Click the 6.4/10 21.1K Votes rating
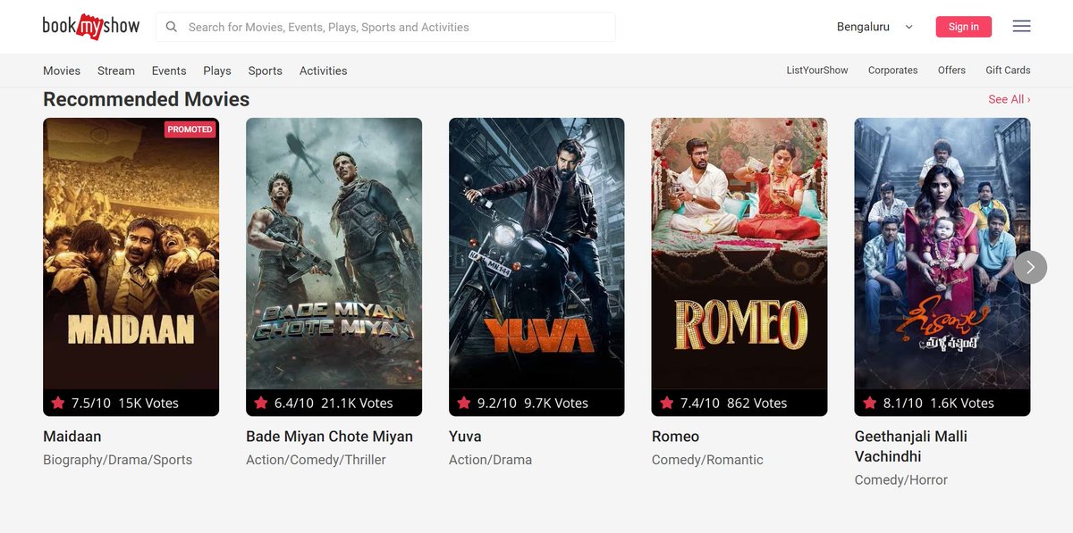This screenshot has width=1073, height=533. click(334, 403)
